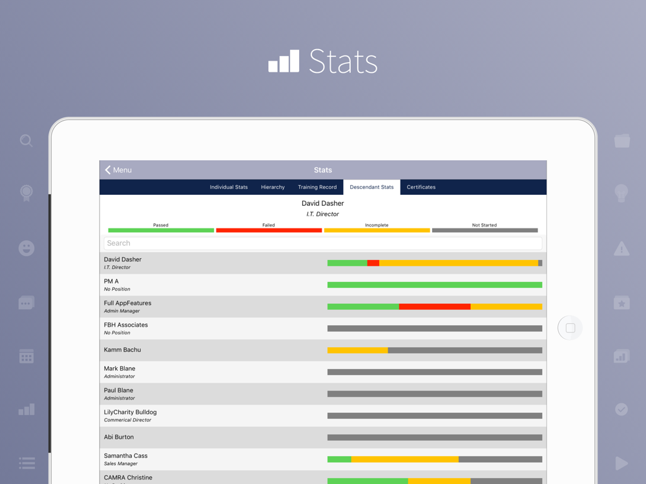Open the folder icon on right side

tap(622, 141)
